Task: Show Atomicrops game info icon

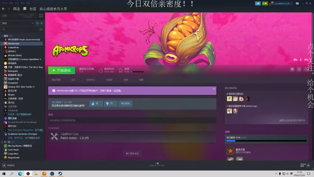Action: click(x=299, y=69)
